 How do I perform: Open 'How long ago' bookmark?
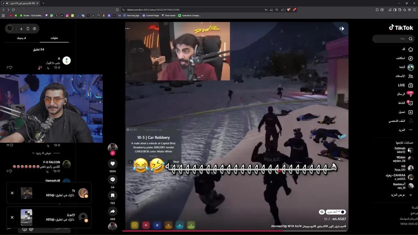tap(131, 15)
